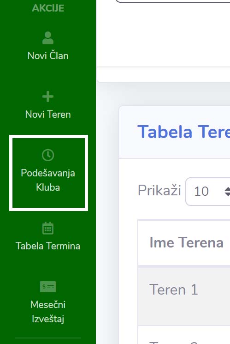Click the Prikaži label text
This screenshot has height=344, width=230.
pos(159,190)
